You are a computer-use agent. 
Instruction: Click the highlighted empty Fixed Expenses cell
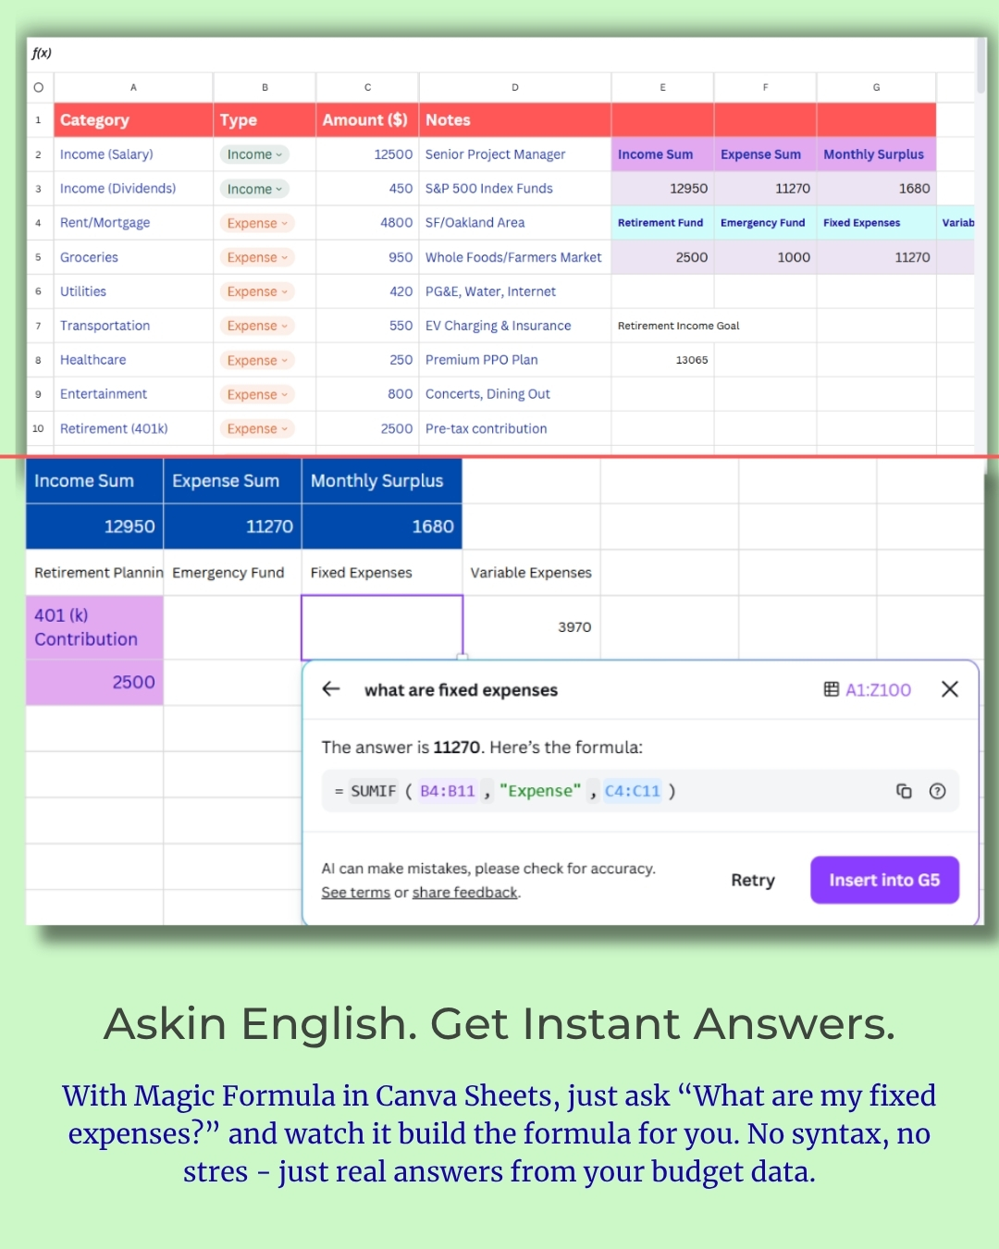pos(381,627)
